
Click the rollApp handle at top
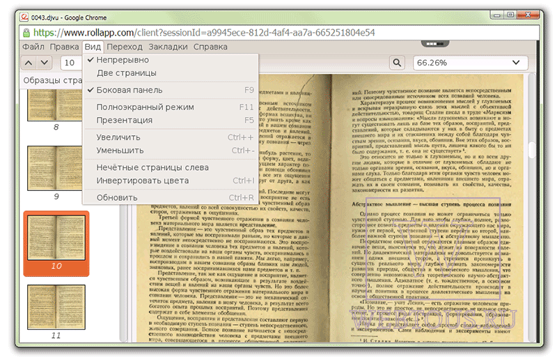435,44
